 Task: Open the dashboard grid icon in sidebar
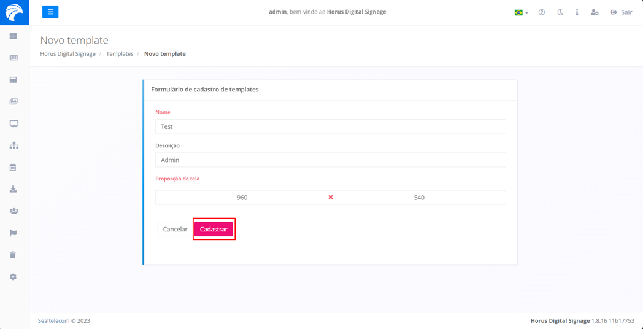[x=13, y=36]
